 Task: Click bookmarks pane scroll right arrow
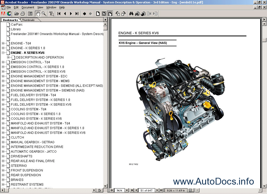pos(94,190)
